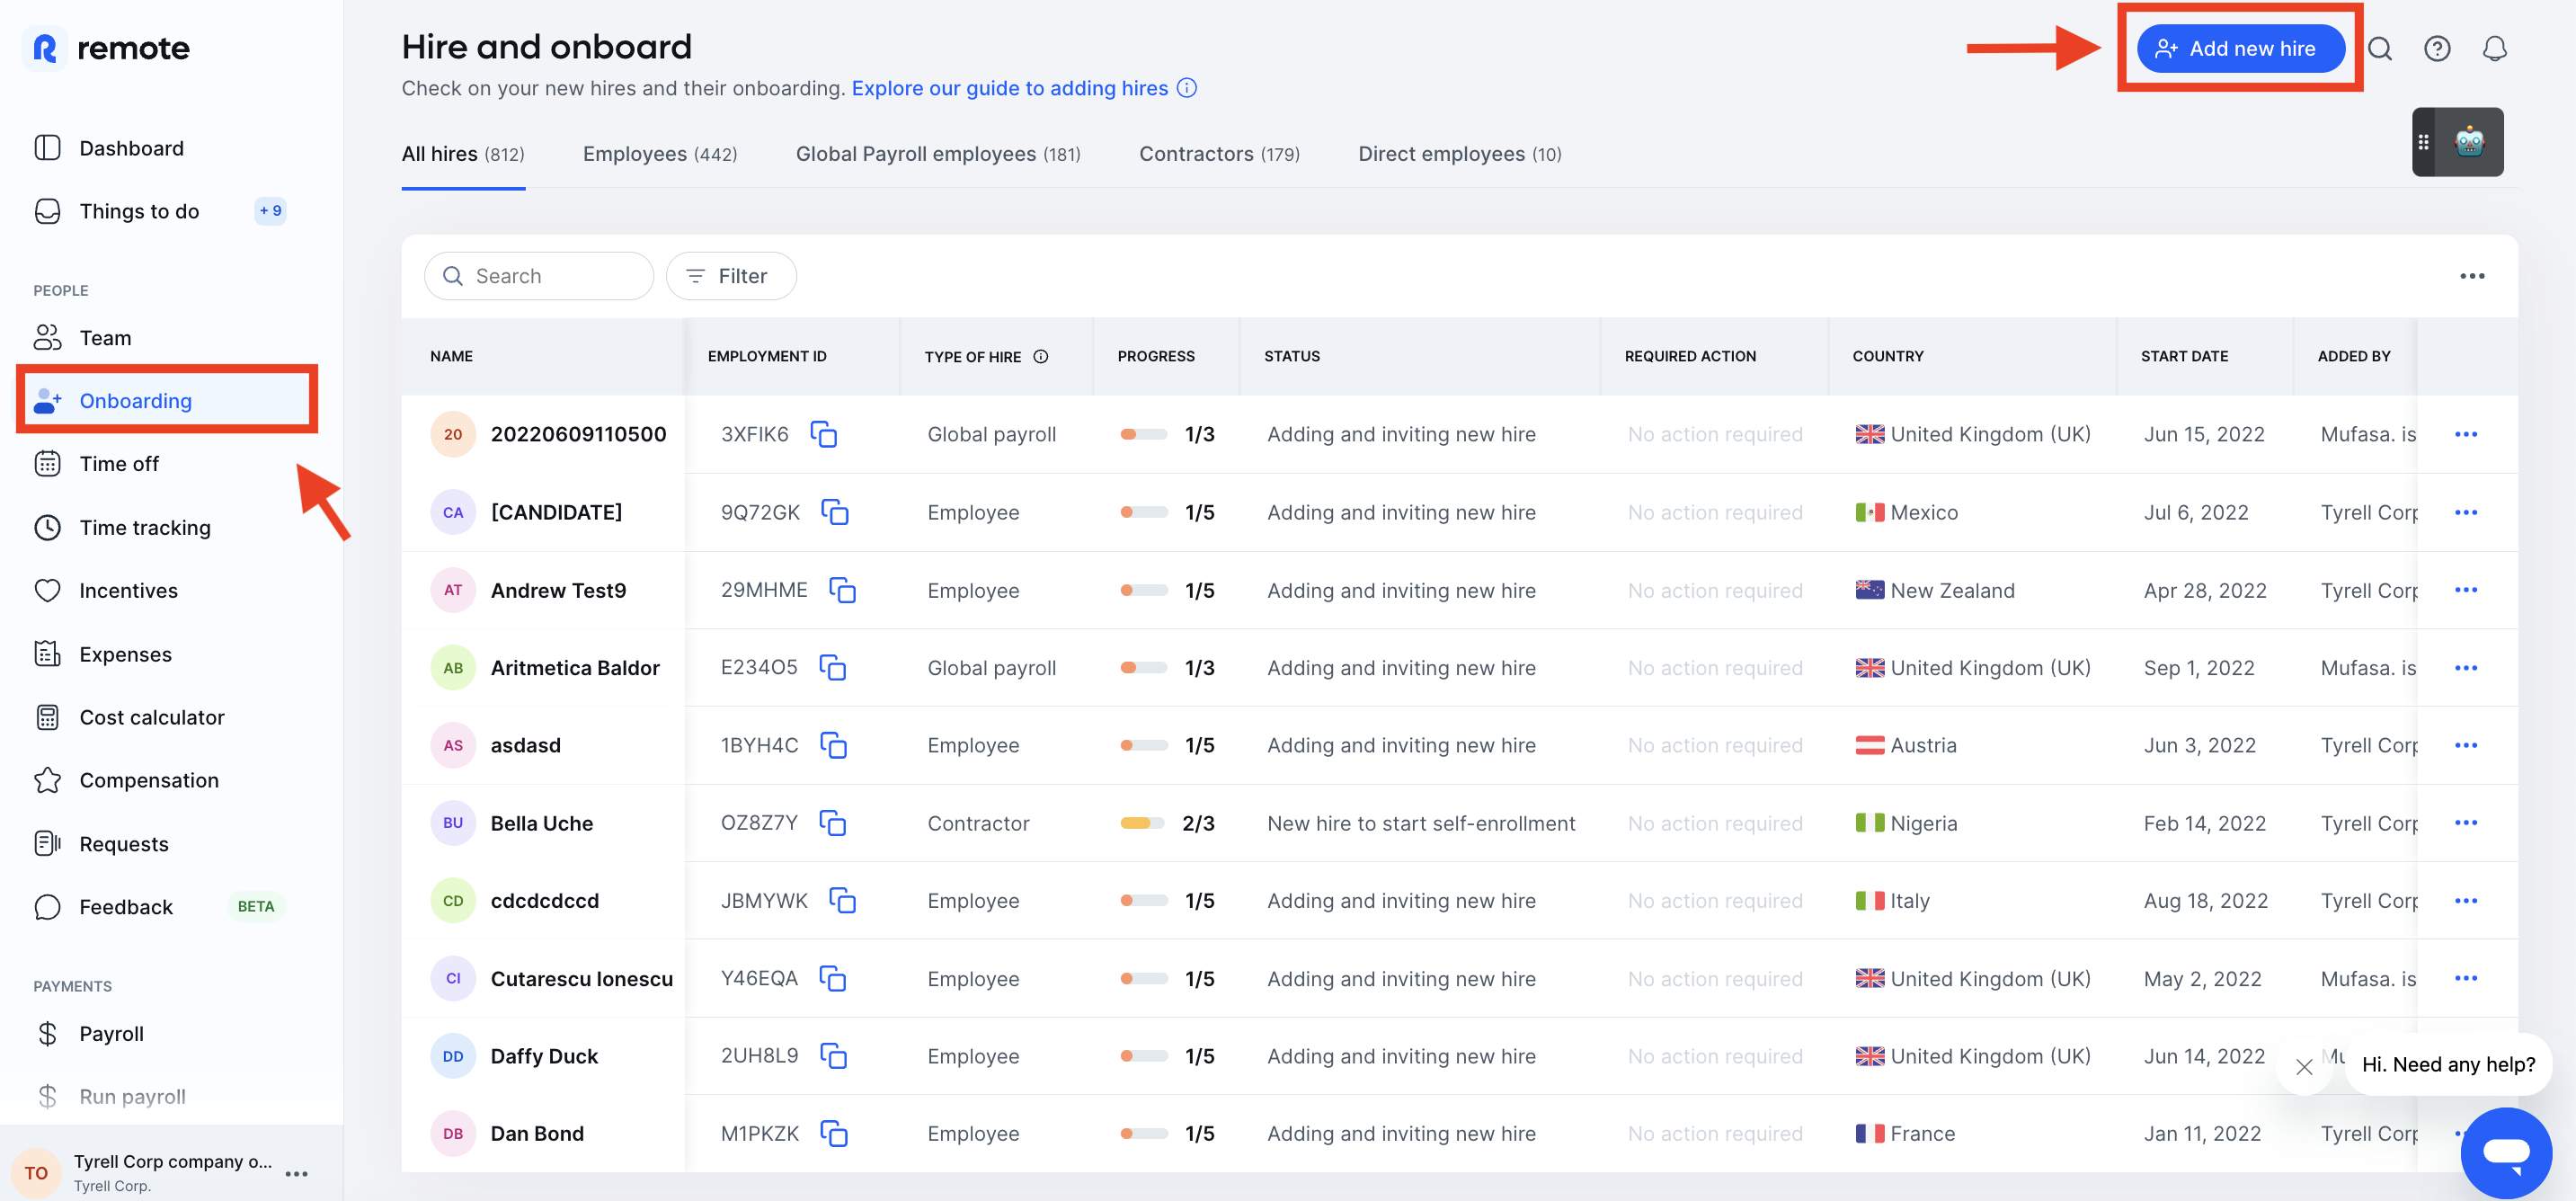Viewport: 2576px width, 1201px height.
Task: Switch to the Contractors tab
Action: (x=1219, y=154)
